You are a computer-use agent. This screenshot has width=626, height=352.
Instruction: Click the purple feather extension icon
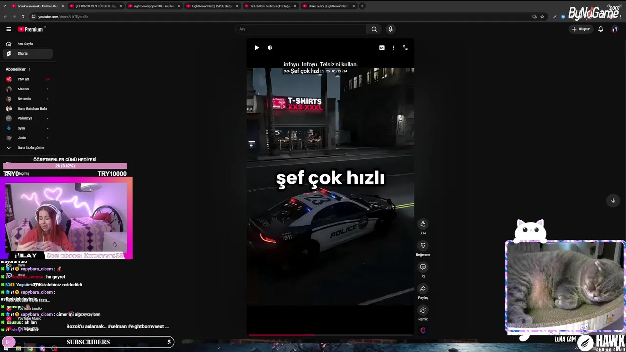click(554, 17)
